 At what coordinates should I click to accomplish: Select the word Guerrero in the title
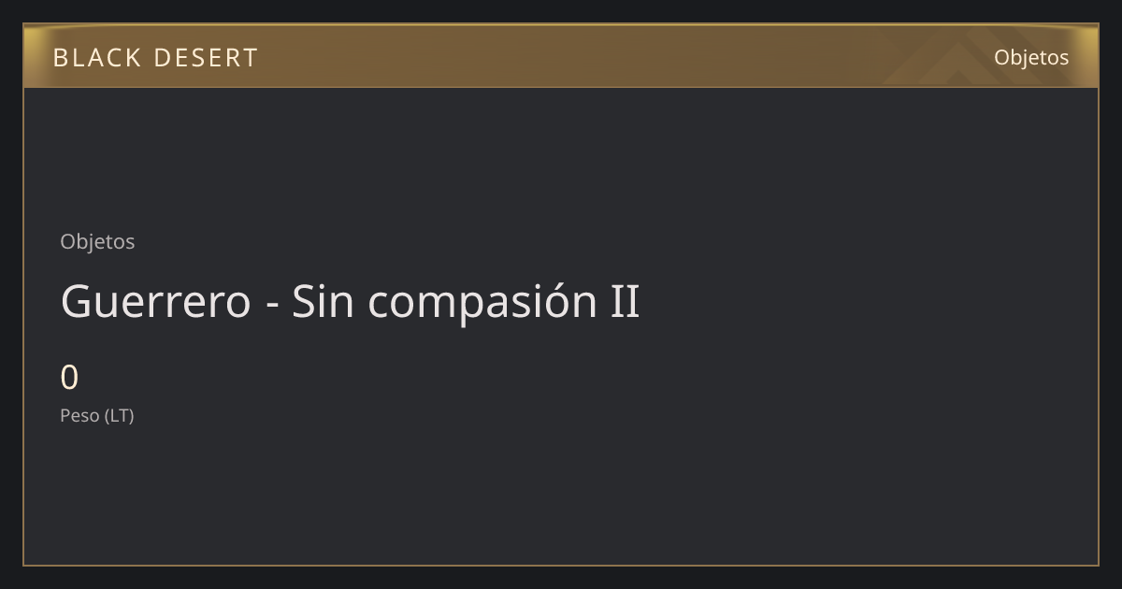[x=155, y=301]
